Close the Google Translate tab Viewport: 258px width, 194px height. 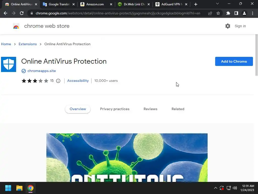point(74,4)
